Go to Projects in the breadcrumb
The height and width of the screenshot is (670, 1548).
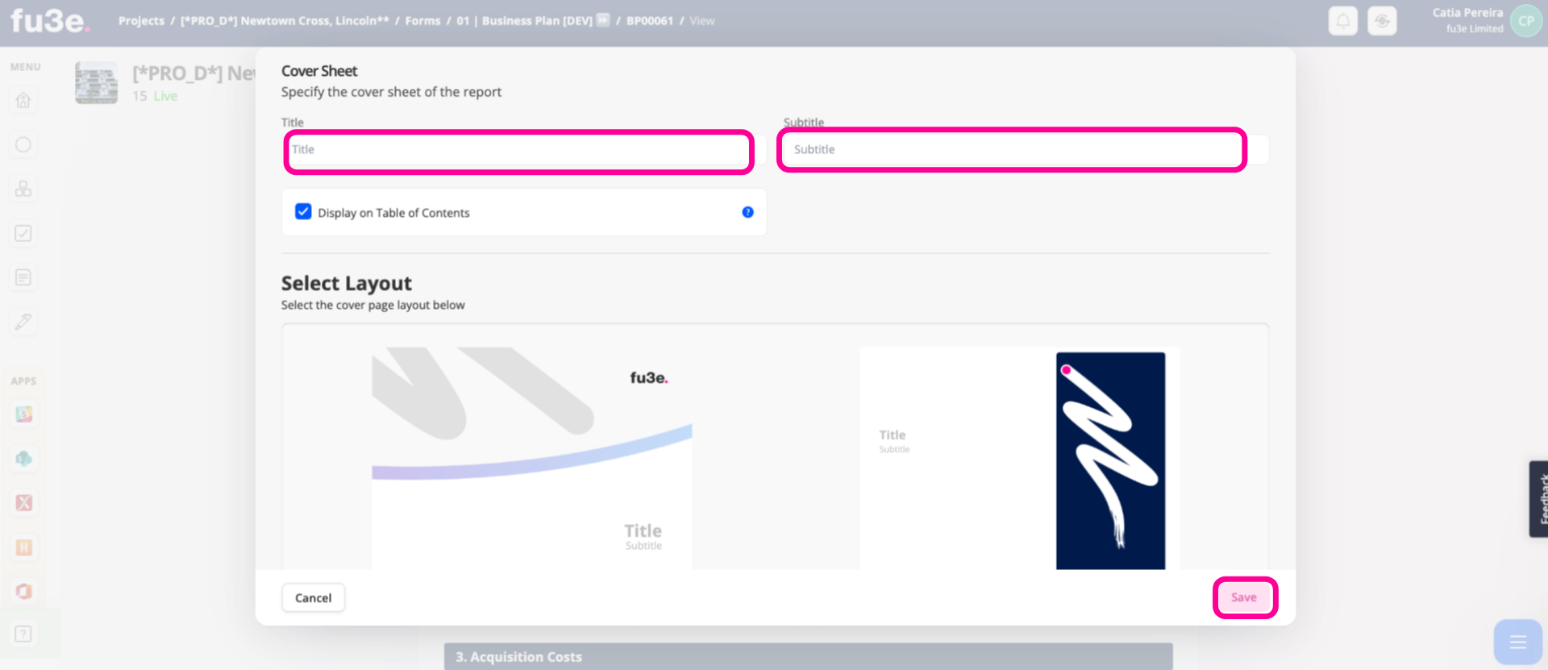[x=141, y=21]
